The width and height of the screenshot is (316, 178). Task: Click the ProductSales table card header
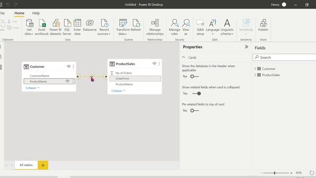(135, 64)
